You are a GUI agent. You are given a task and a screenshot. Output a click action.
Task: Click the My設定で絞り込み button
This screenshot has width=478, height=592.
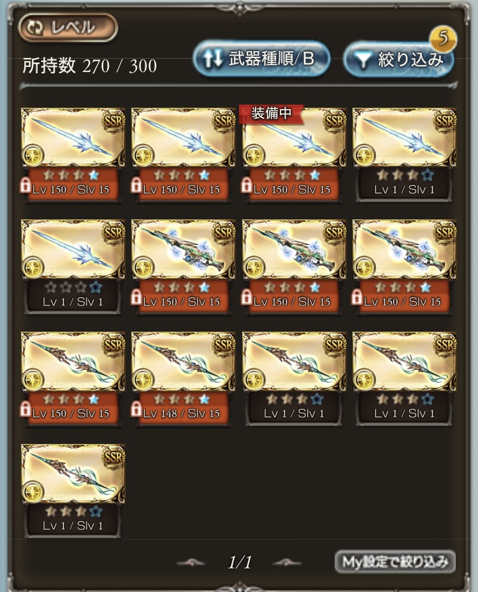(x=395, y=562)
